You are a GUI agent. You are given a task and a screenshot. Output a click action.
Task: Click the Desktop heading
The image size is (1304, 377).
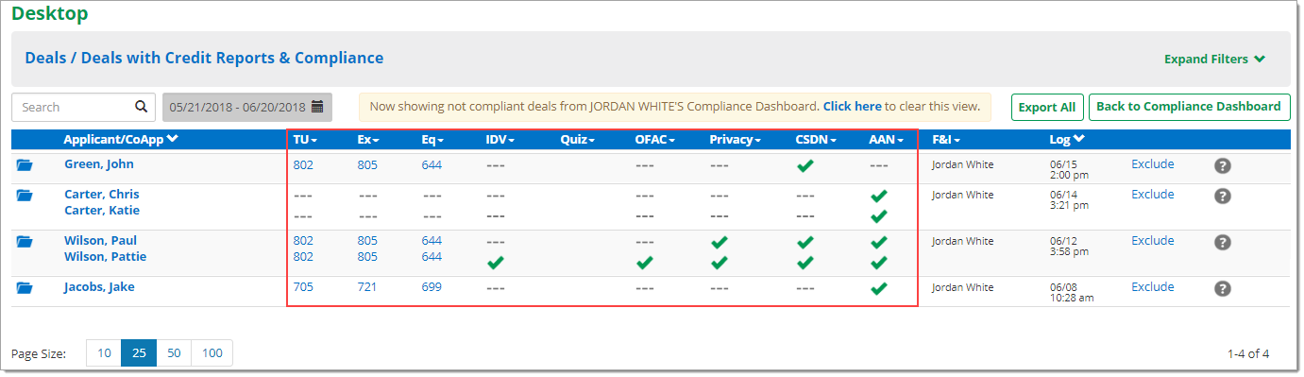[x=50, y=14]
